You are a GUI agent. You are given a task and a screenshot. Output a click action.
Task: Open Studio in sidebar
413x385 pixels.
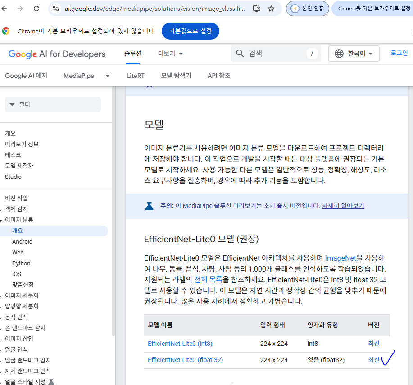[13, 177]
